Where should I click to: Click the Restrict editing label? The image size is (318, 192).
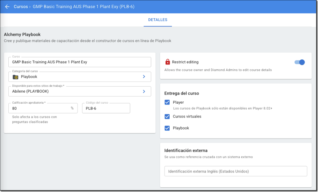[185, 62]
